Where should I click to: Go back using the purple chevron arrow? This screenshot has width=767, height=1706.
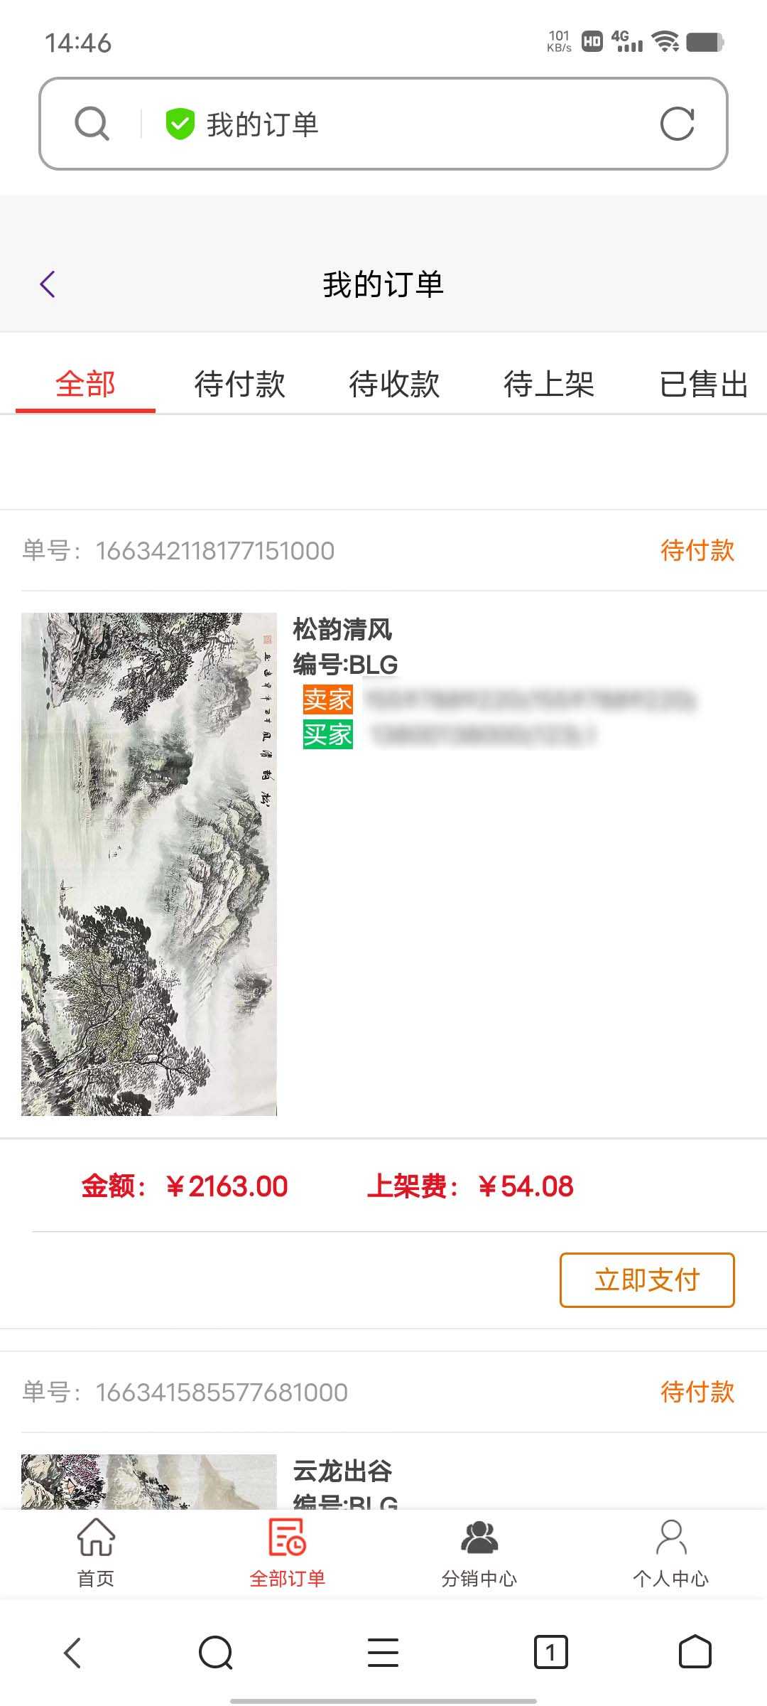pos(48,284)
